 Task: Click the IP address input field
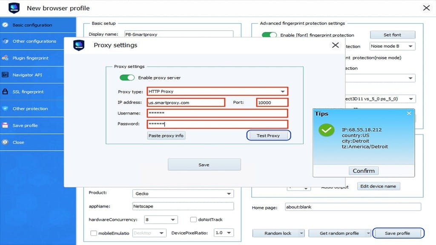(186, 103)
